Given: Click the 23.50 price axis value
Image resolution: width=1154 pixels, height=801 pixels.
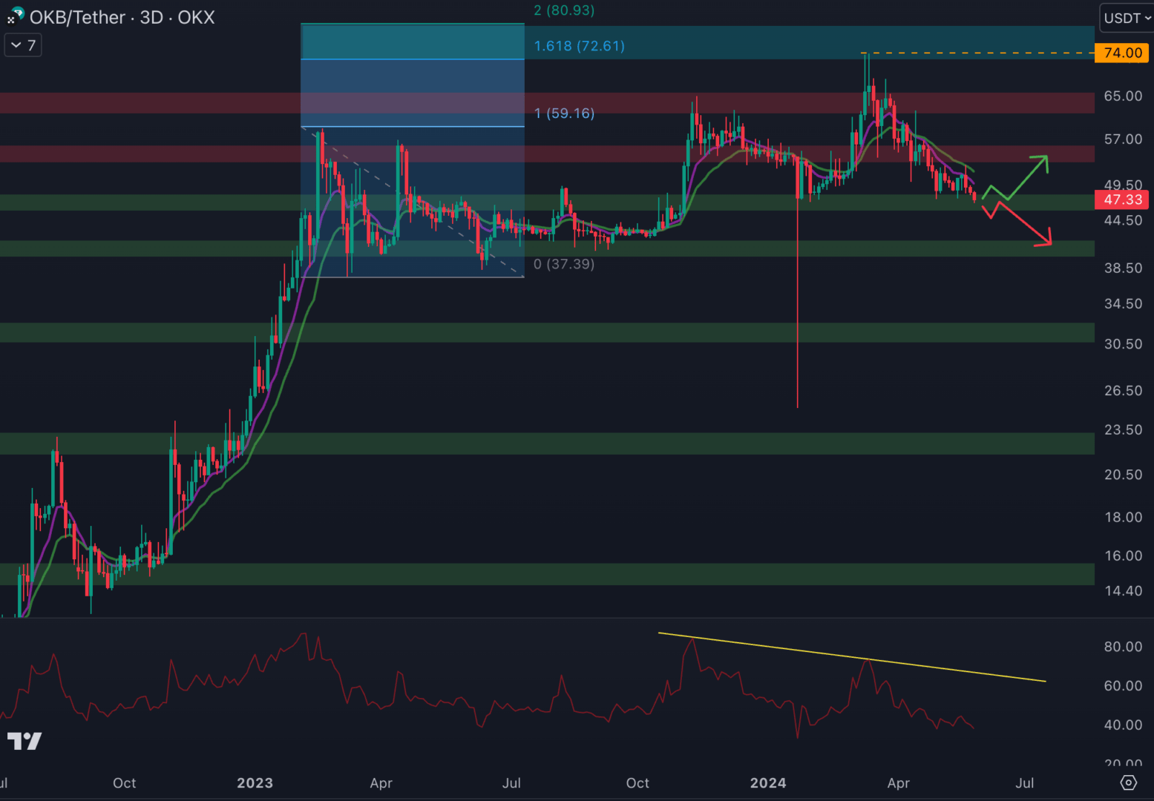Looking at the screenshot, I should (1123, 429).
